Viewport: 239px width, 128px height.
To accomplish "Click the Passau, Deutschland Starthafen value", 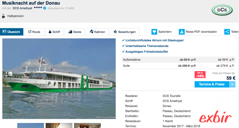I will [x=177, y=111].
